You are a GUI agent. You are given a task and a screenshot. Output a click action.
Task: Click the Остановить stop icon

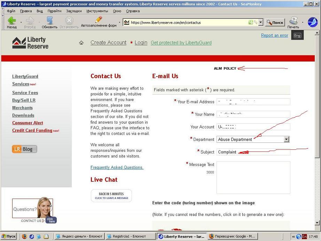[x=69, y=21]
